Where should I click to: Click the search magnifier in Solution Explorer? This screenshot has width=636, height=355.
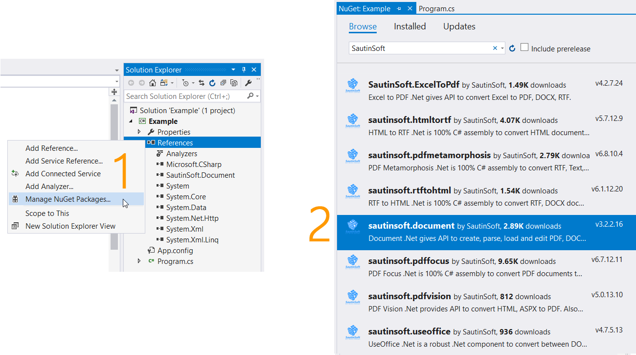tap(251, 96)
